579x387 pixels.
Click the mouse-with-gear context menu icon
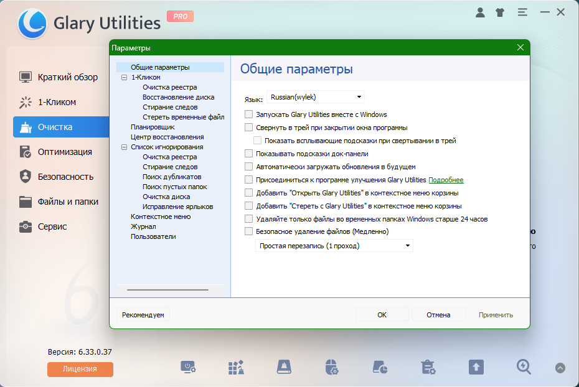pos(332,367)
